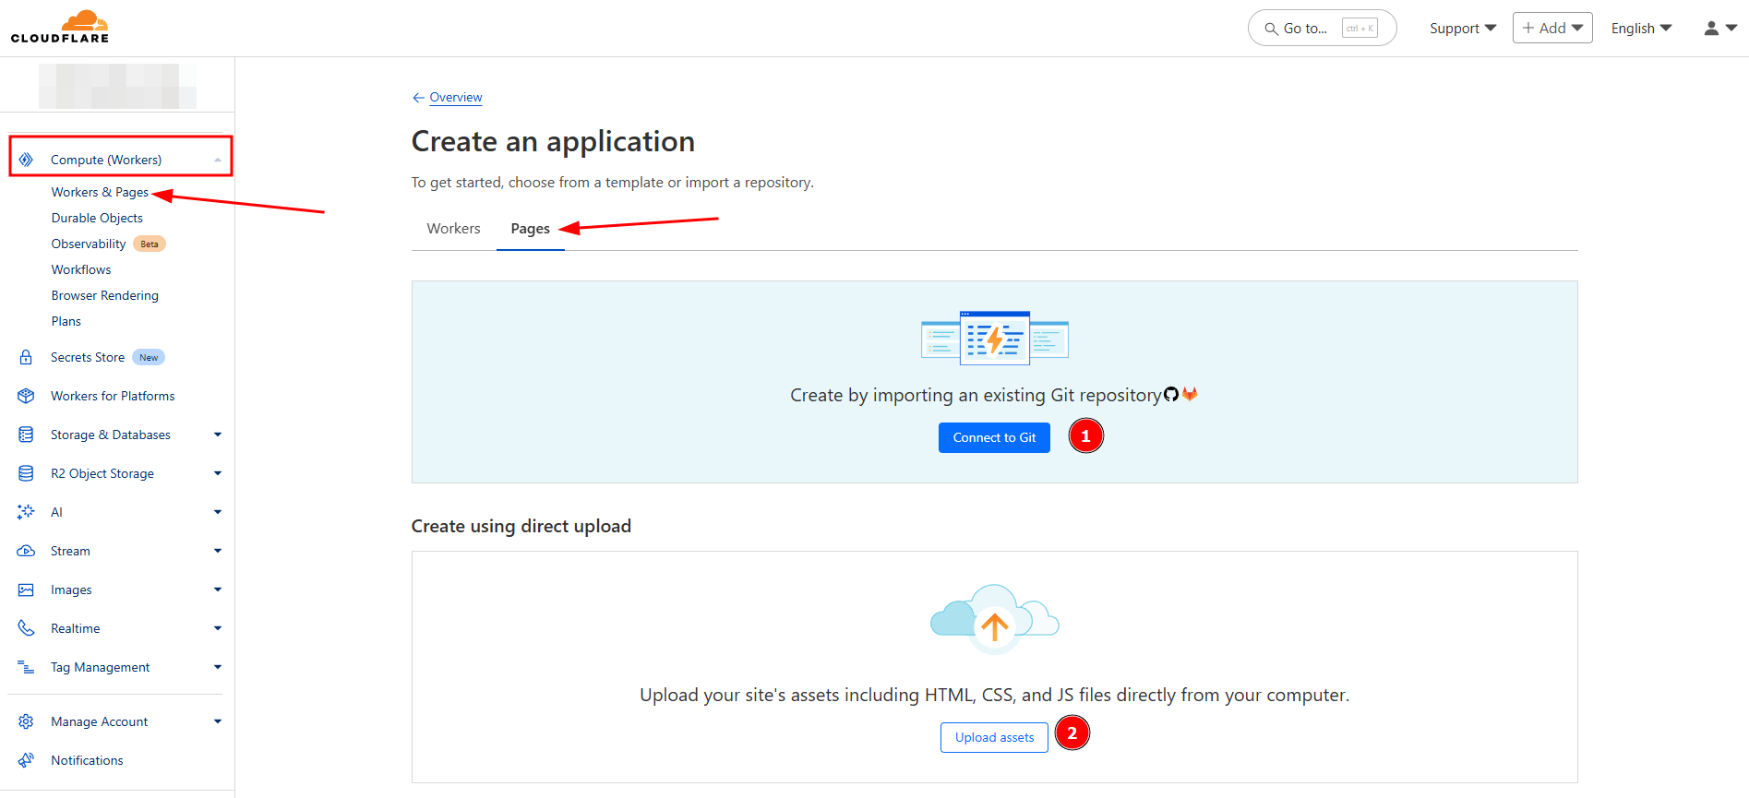Click the Cloudflare logo

(60, 27)
